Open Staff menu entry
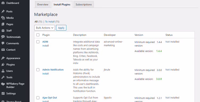 pyautogui.click(x=9, y=30)
